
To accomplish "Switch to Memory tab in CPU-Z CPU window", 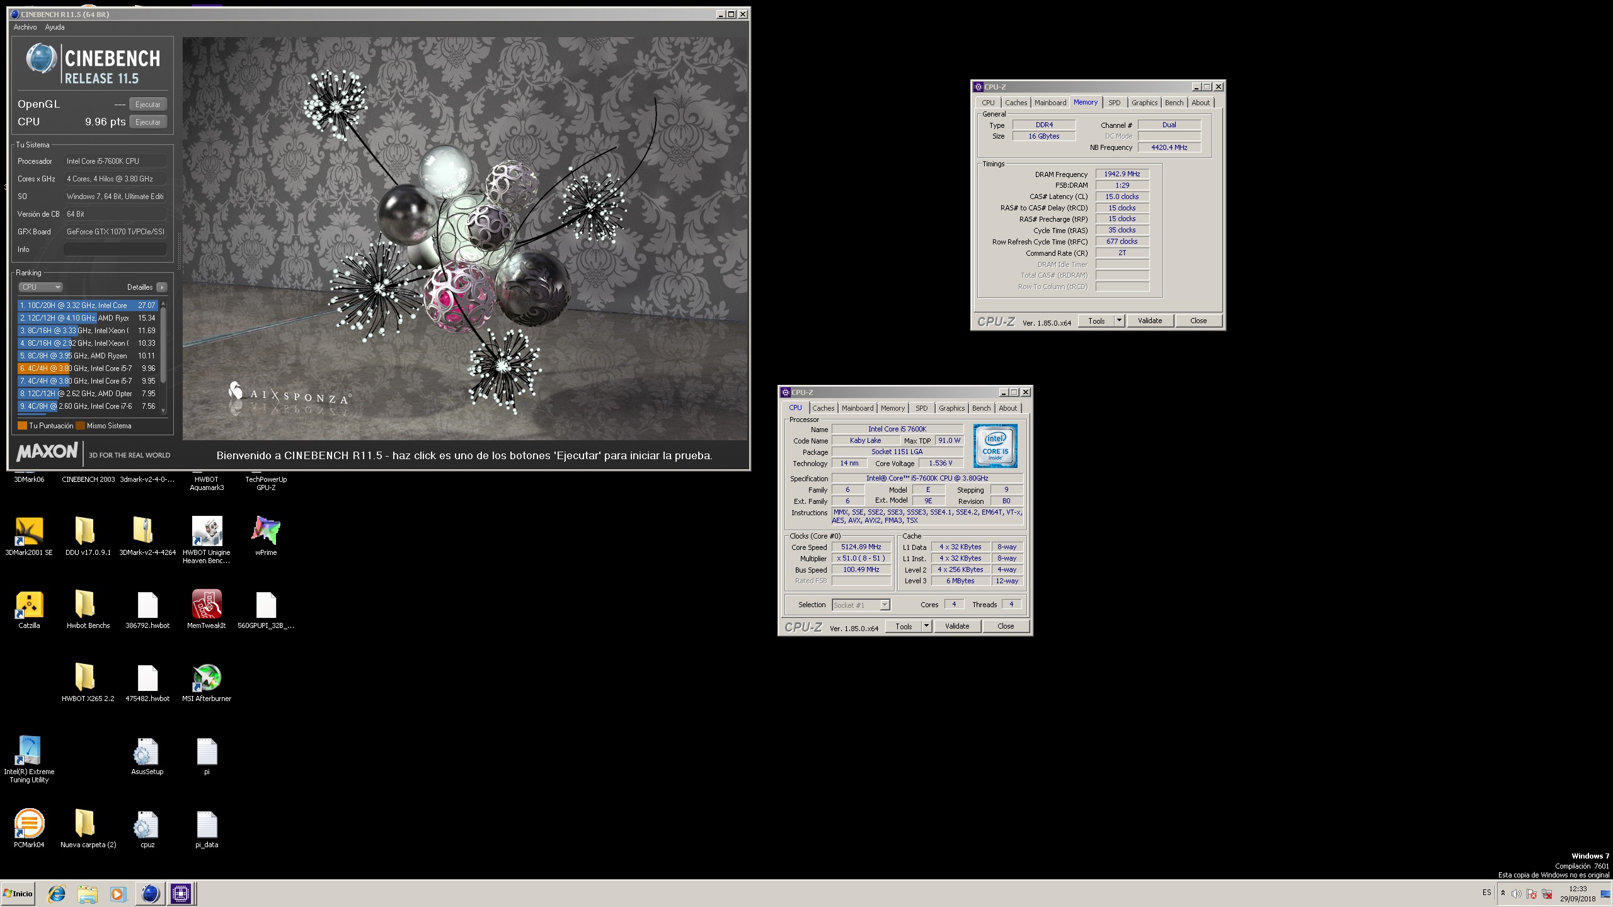I will tap(892, 408).
